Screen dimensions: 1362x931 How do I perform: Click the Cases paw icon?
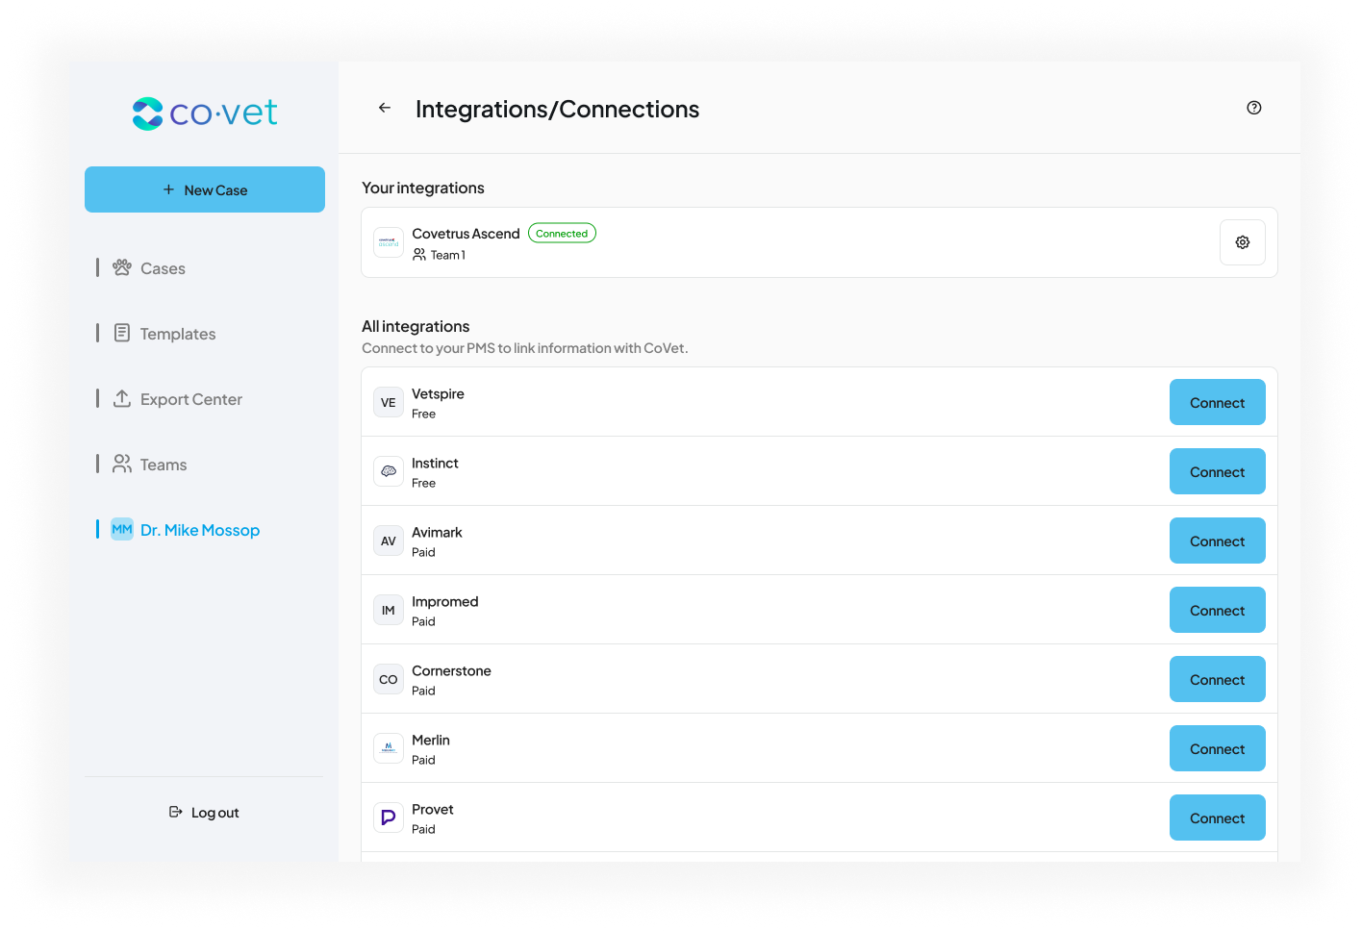pos(122,267)
